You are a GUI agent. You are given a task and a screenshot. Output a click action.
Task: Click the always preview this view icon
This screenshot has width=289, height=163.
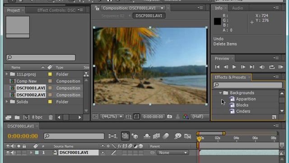pos(95,116)
